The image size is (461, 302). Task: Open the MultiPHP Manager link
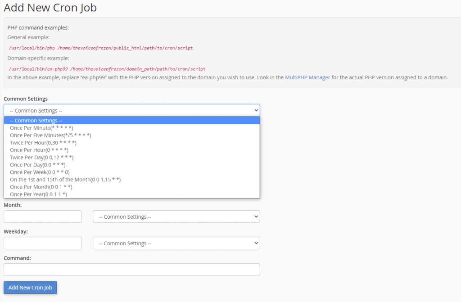click(307, 77)
